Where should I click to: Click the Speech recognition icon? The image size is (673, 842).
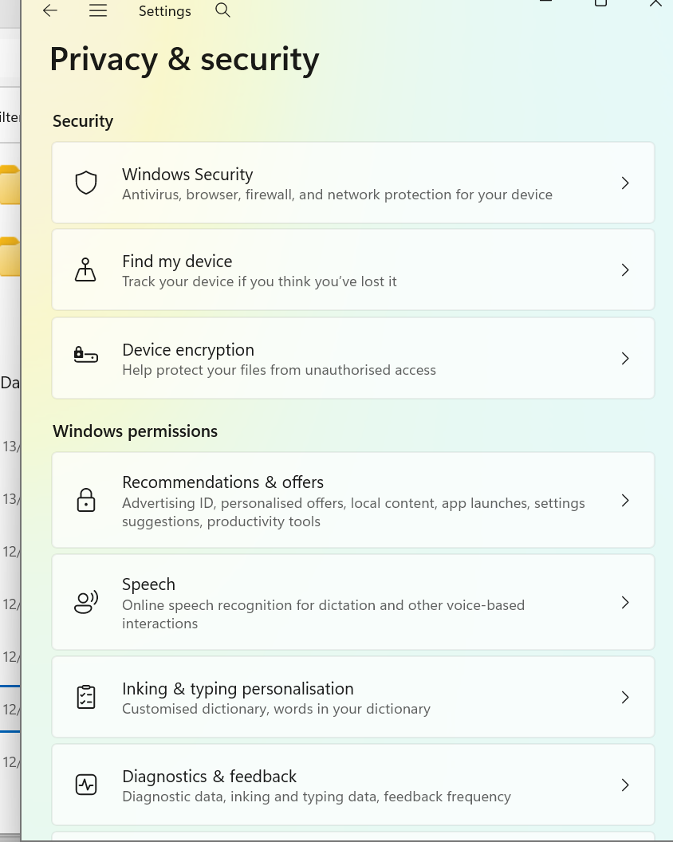point(86,602)
